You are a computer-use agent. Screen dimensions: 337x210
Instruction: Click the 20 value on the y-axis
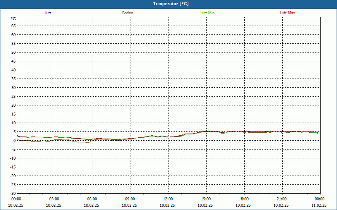(13, 105)
